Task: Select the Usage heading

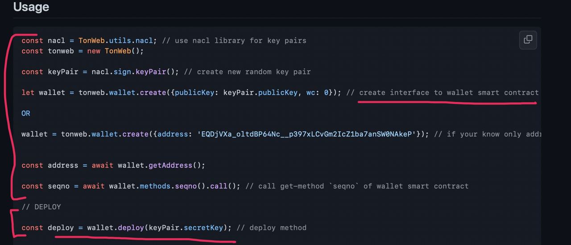Action: 31,7
